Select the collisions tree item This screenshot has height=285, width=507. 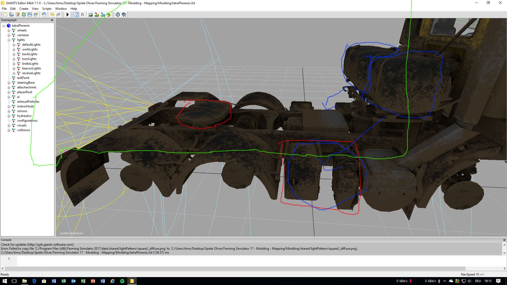[x=24, y=130]
